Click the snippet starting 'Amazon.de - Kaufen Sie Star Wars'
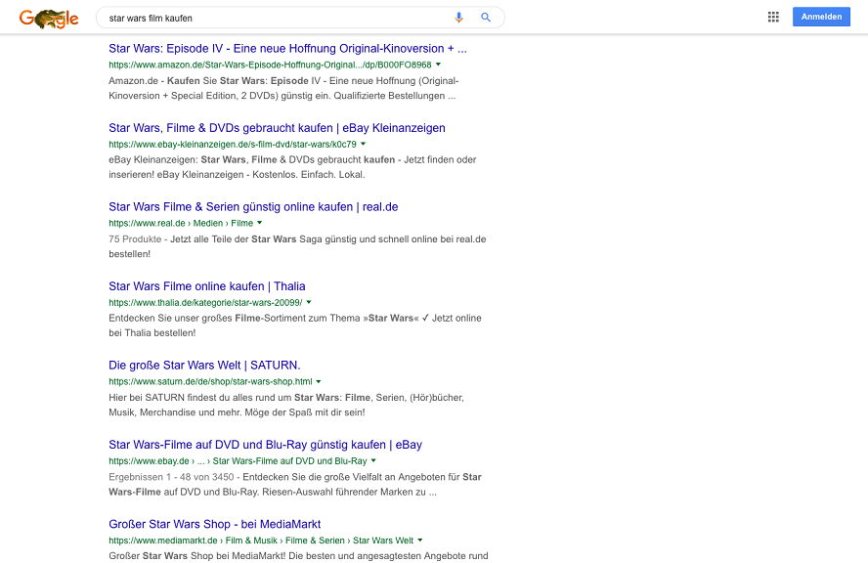The width and height of the screenshot is (868, 563). pos(283,88)
